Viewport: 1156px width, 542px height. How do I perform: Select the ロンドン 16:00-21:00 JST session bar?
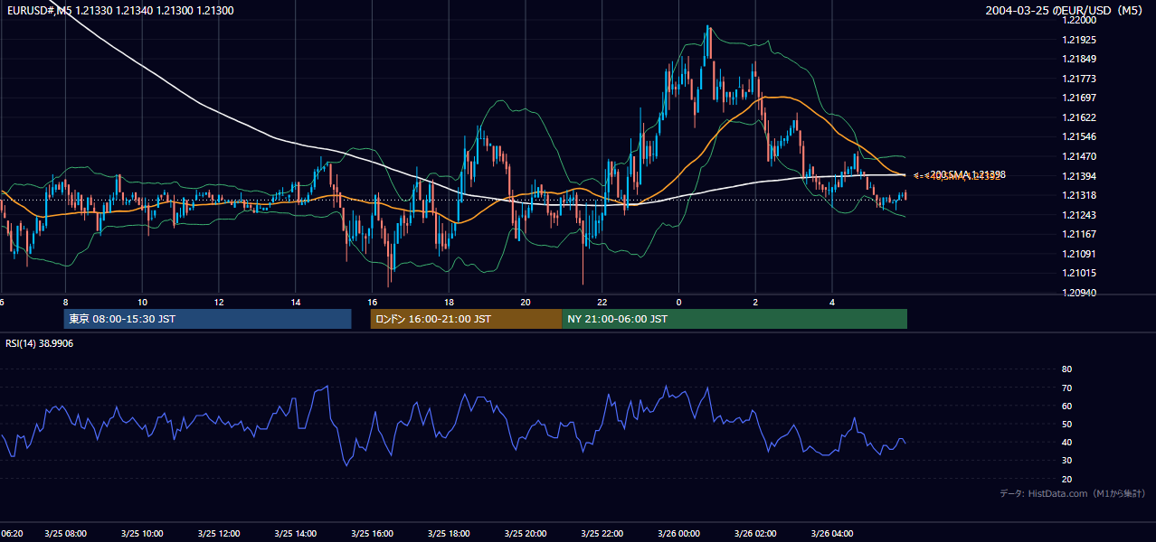[x=466, y=319]
